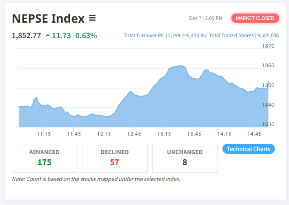The height and width of the screenshot is (205, 289).
Task: Click the 1870 y-axis label
Action: pos(268,46)
